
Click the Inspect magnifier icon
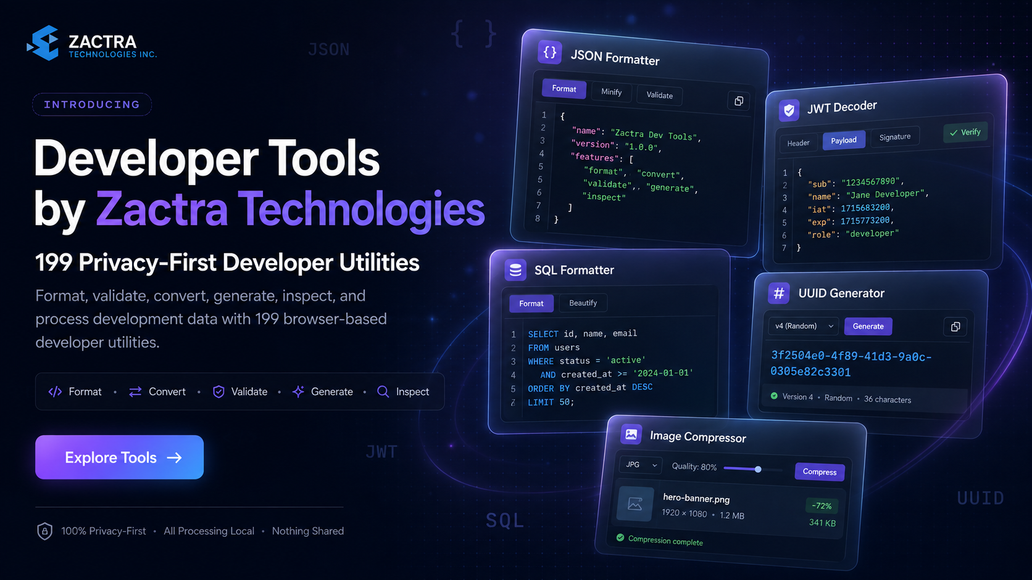(383, 392)
